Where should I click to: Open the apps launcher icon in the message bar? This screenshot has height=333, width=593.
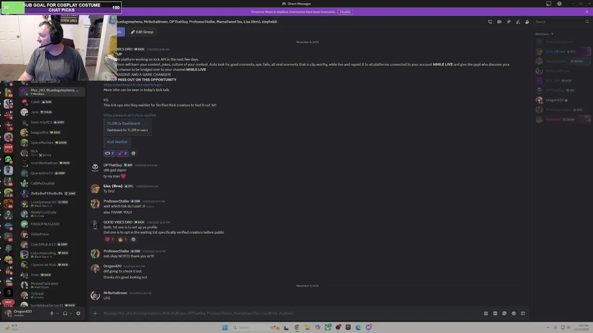click(x=523, y=313)
